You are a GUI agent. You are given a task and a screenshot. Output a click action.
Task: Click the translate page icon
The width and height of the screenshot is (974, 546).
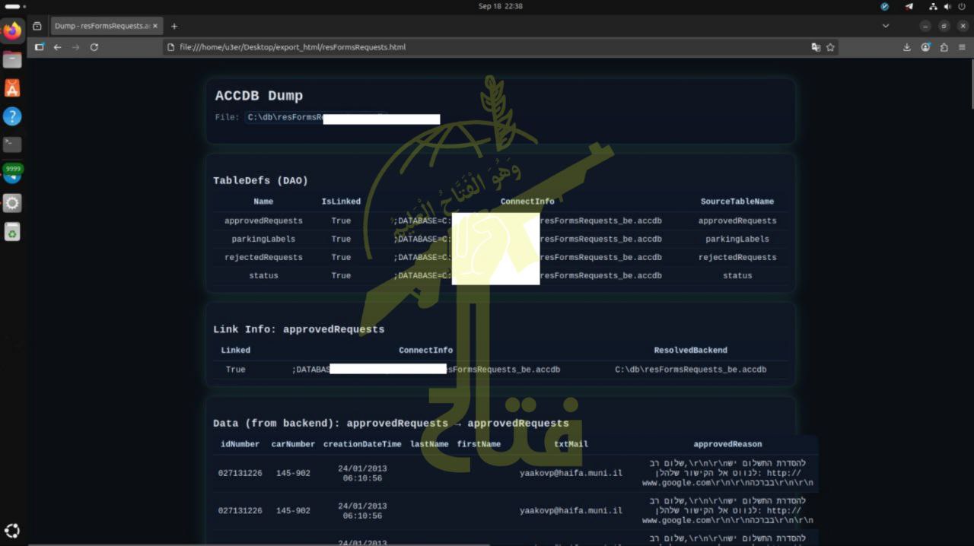816,47
